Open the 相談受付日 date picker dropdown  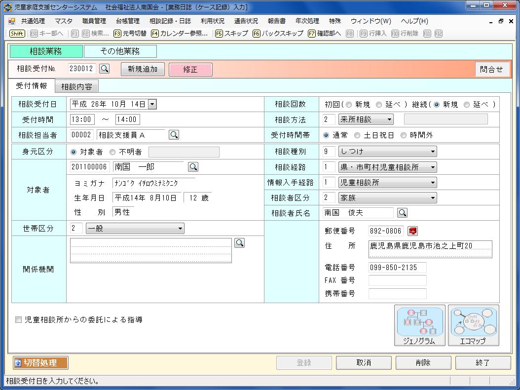coord(152,104)
